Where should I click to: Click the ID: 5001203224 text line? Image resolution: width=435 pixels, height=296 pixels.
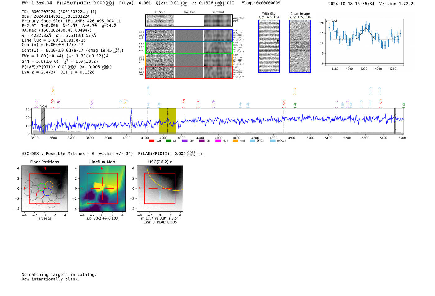tap(59, 12)
